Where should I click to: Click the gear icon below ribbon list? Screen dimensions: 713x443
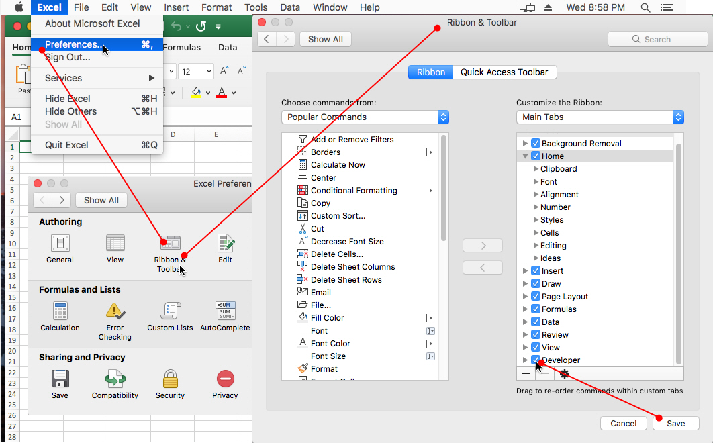click(564, 373)
